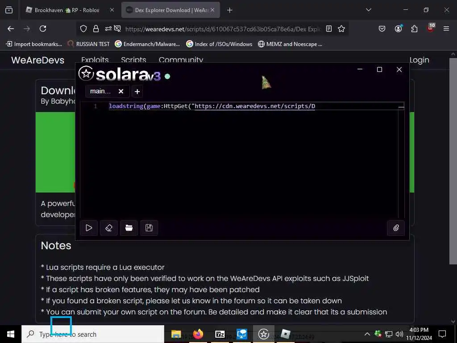This screenshot has width=457, height=343.
Task: Open Roblox from the taskbar
Action: [x=285, y=334]
